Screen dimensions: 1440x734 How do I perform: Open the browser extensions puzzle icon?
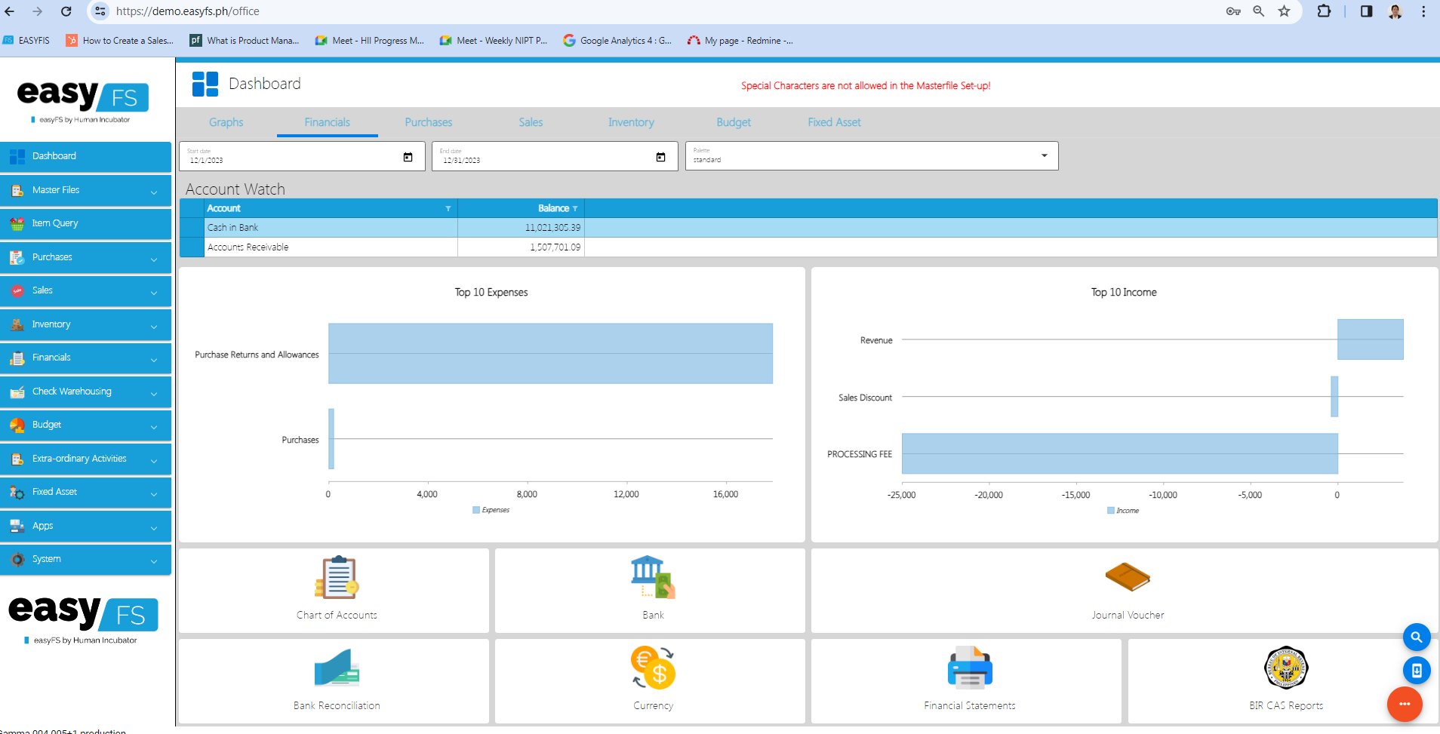pyautogui.click(x=1324, y=11)
